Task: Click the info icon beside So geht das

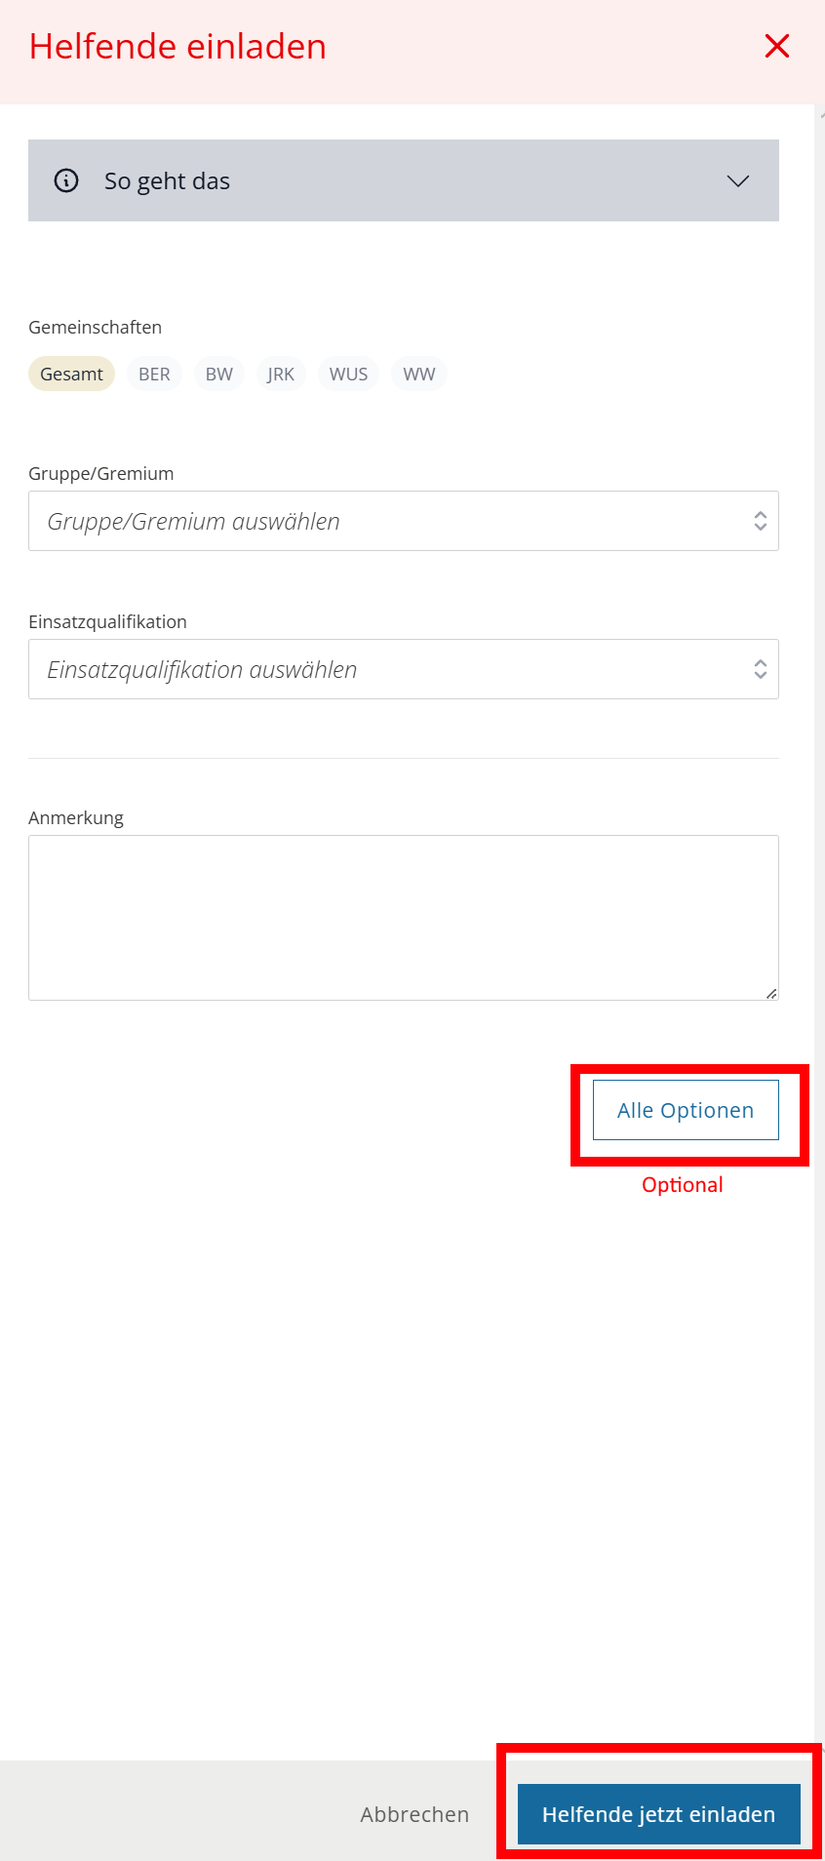Action: point(66,180)
